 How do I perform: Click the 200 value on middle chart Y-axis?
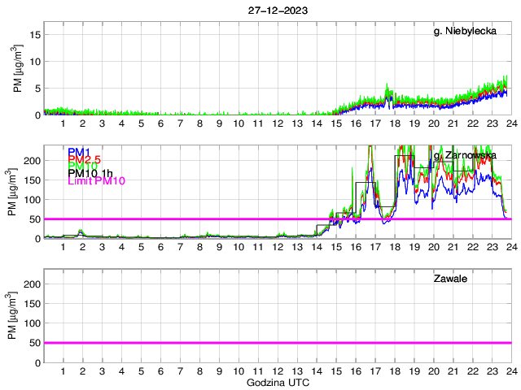click(x=30, y=160)
